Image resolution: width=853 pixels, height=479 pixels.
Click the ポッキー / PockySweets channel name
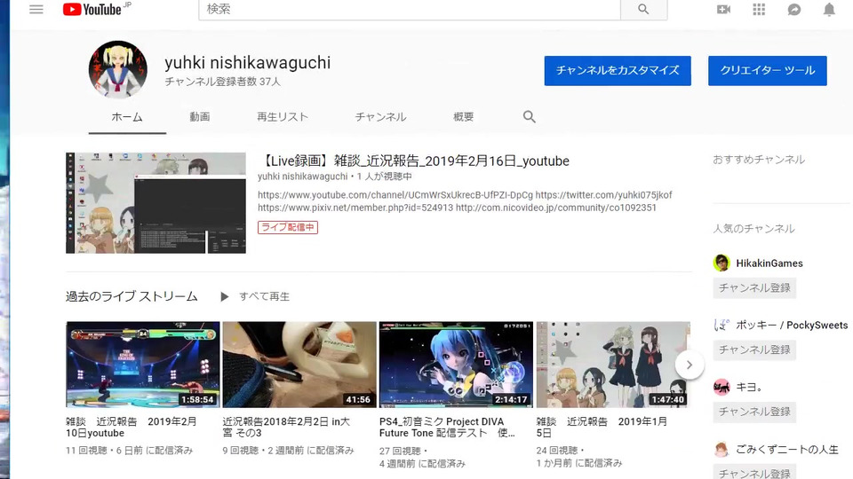point(792,326)
